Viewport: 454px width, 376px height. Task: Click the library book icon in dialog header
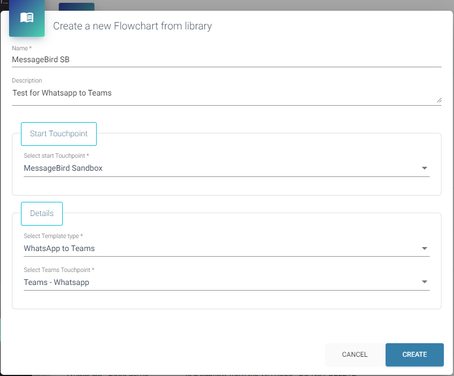click(27, 18)
